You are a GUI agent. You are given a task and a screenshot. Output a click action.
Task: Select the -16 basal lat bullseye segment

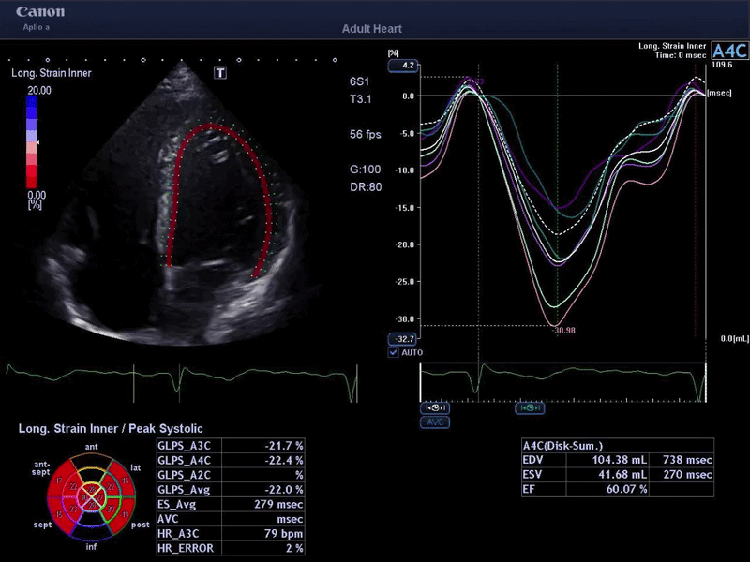click(x=125, y=481)
